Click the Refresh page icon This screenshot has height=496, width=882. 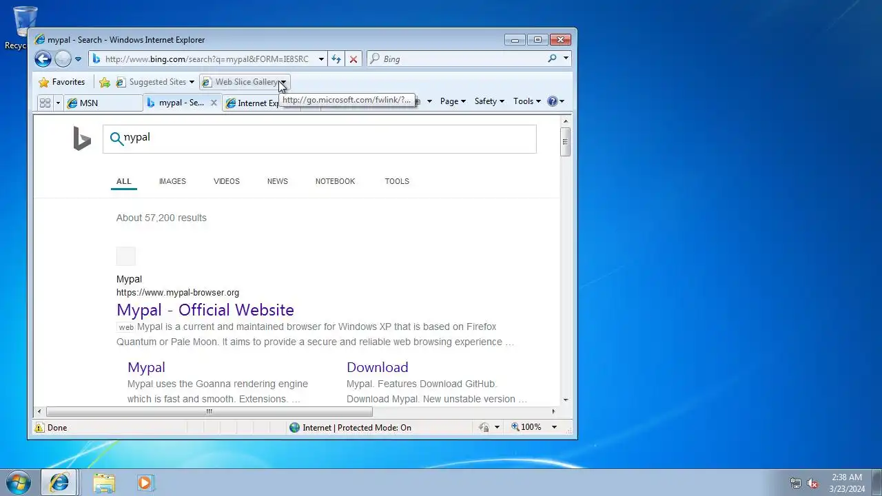point(336,59)
